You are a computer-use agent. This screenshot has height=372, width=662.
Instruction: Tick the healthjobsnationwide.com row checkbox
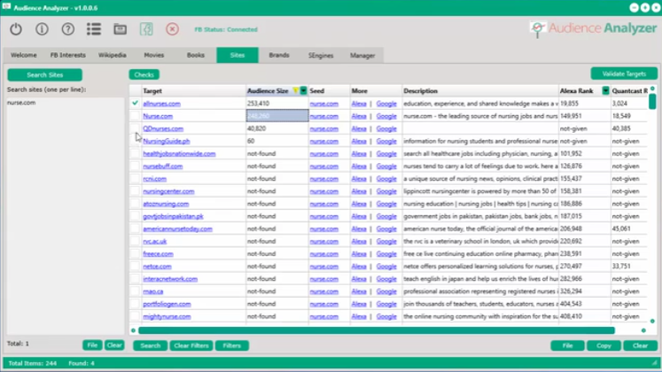[x=135, y=153]
